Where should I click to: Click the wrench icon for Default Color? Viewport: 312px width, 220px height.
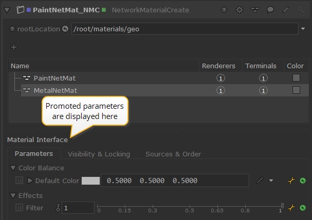(291, 181)
